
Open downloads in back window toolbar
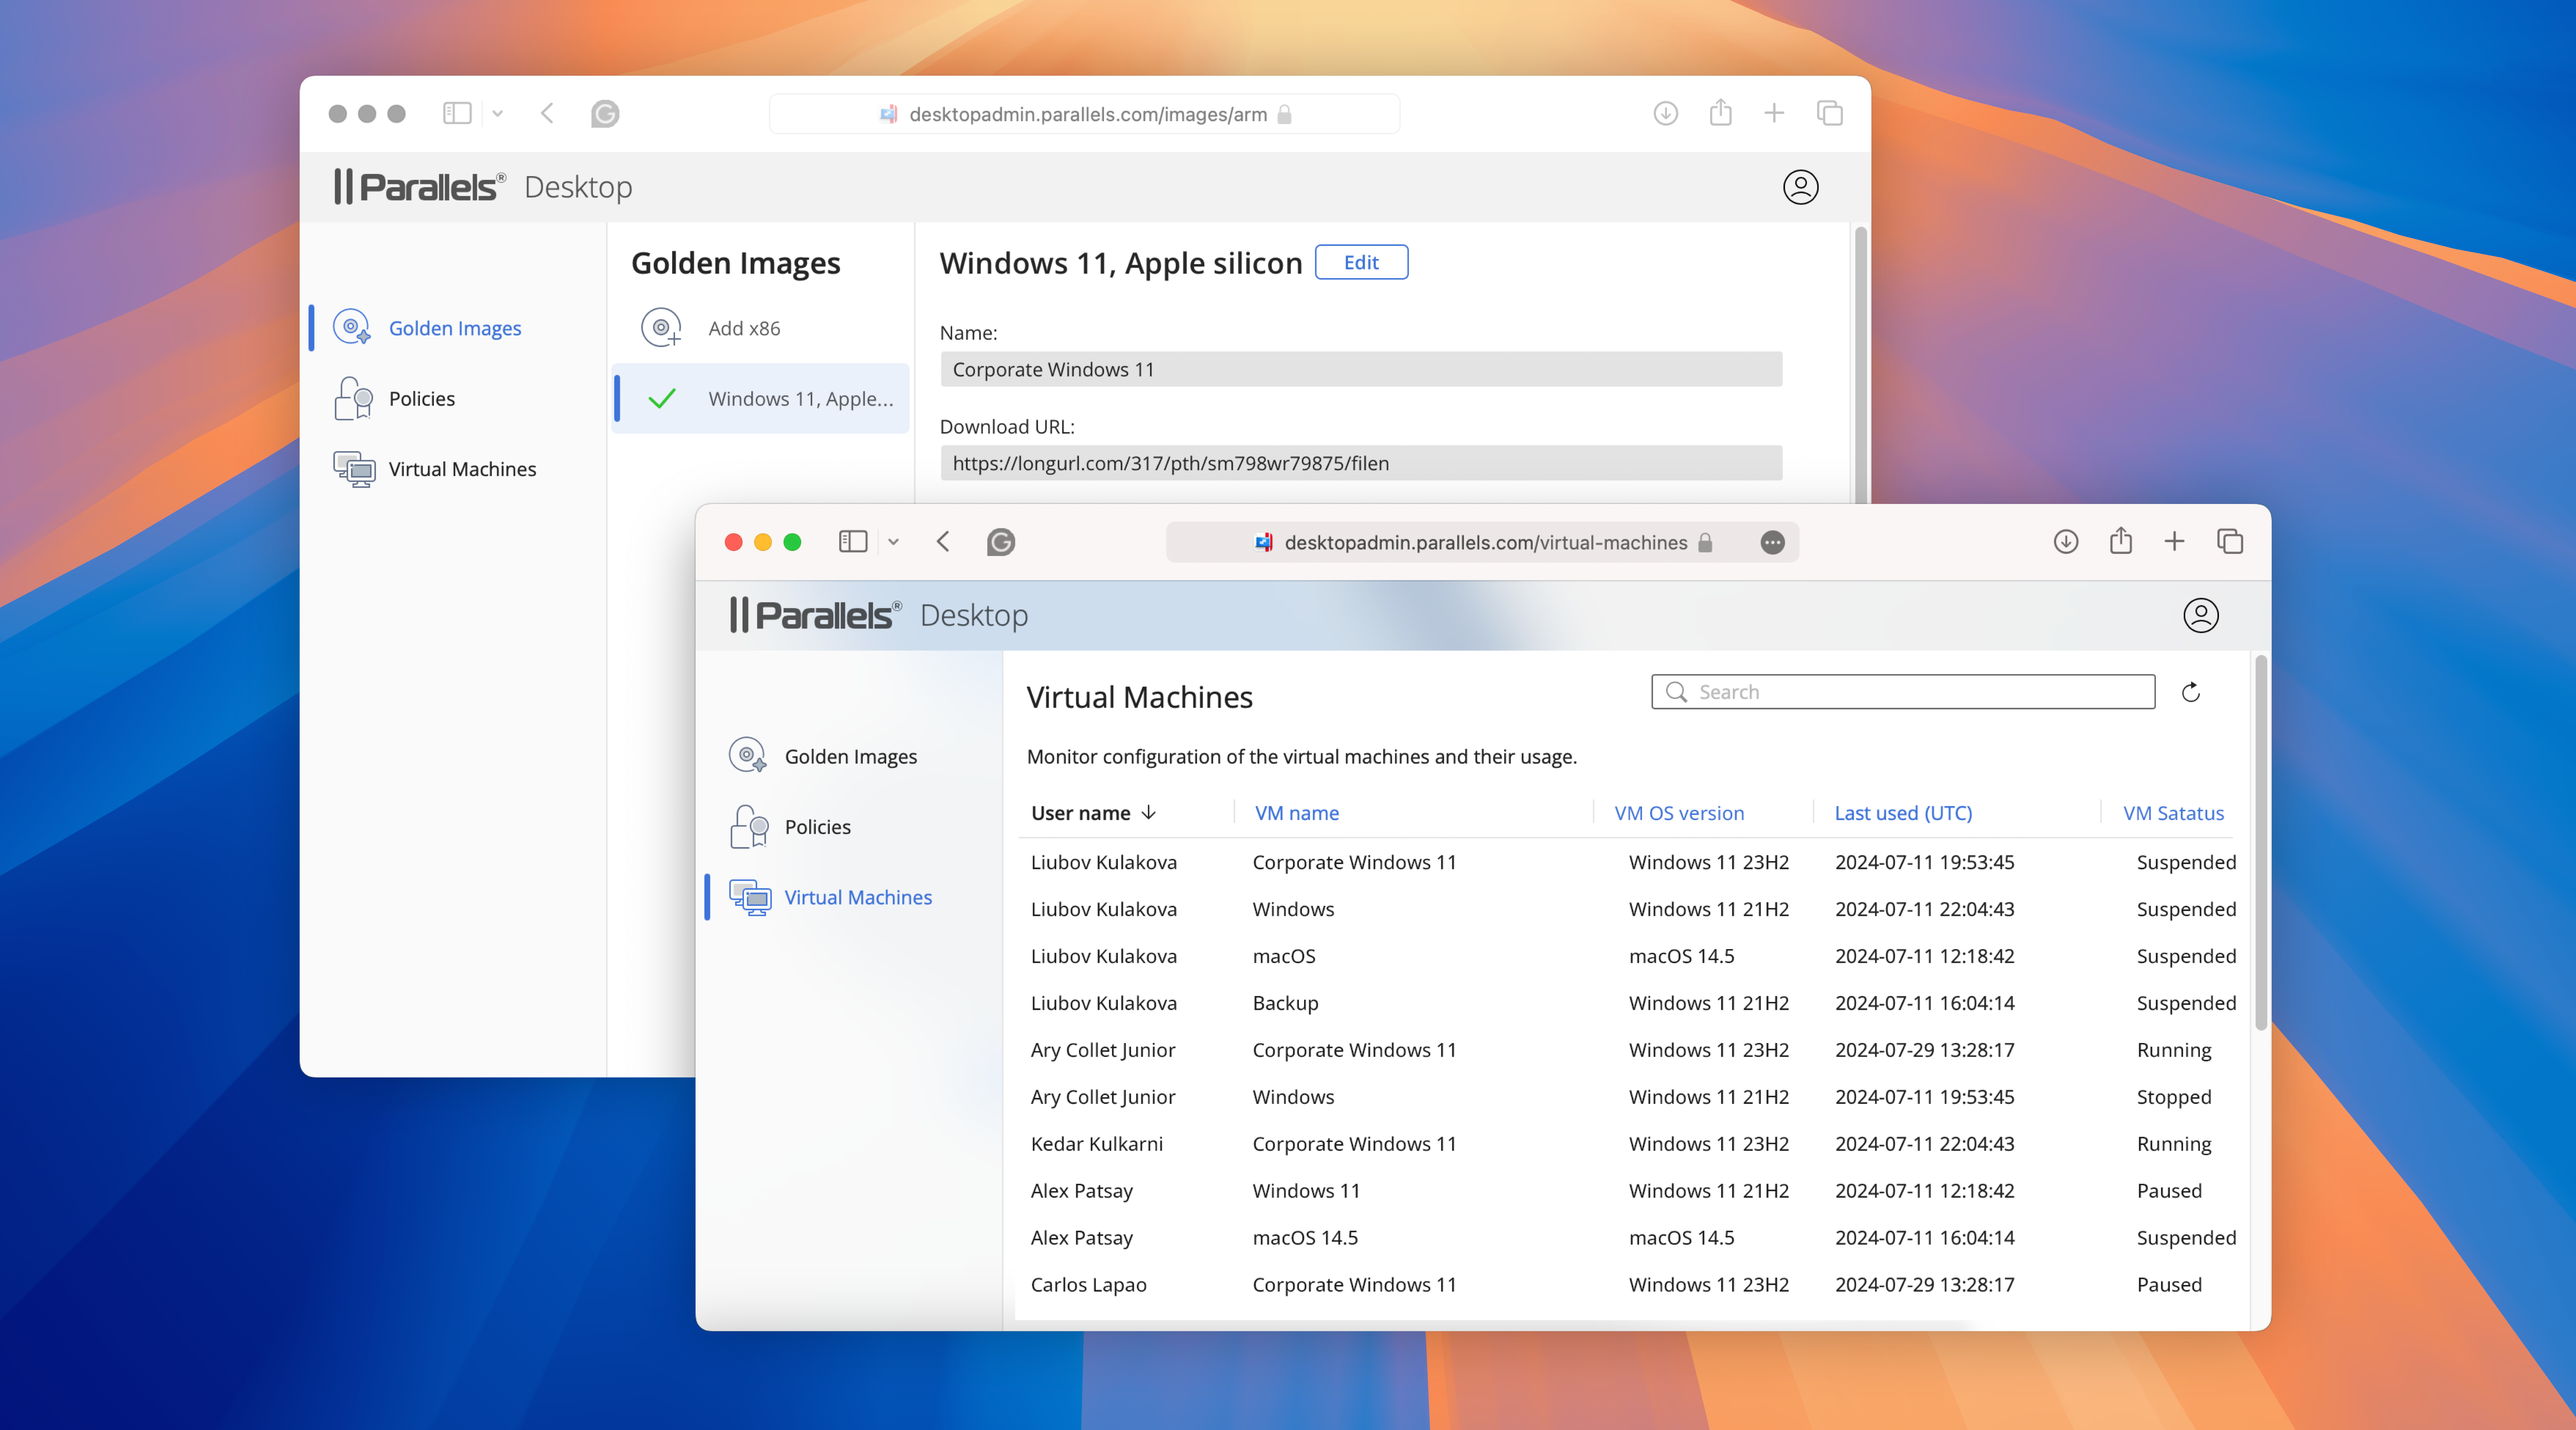1665,113
